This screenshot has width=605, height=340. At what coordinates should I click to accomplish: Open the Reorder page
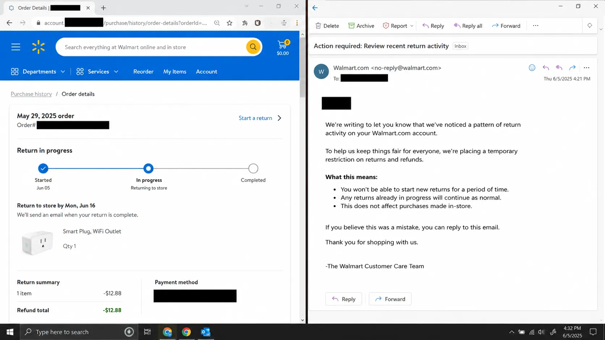pyautogui.click(x=143, y=72)
